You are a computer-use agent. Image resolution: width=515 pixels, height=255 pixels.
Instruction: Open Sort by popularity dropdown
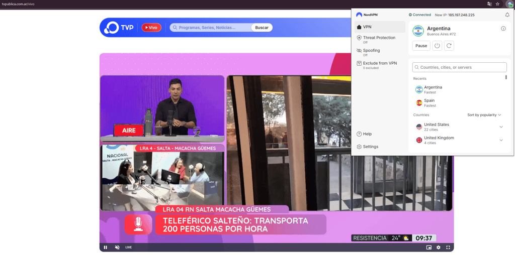(x=484, y=115)
